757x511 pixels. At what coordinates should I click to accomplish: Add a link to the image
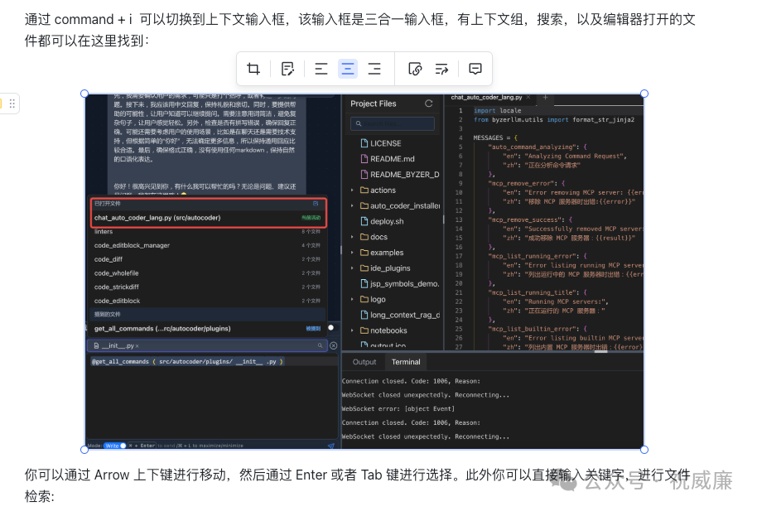click(415, 69)
